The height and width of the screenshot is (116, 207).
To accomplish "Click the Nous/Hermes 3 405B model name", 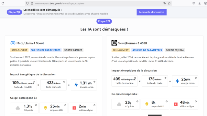I will point(132,43).
